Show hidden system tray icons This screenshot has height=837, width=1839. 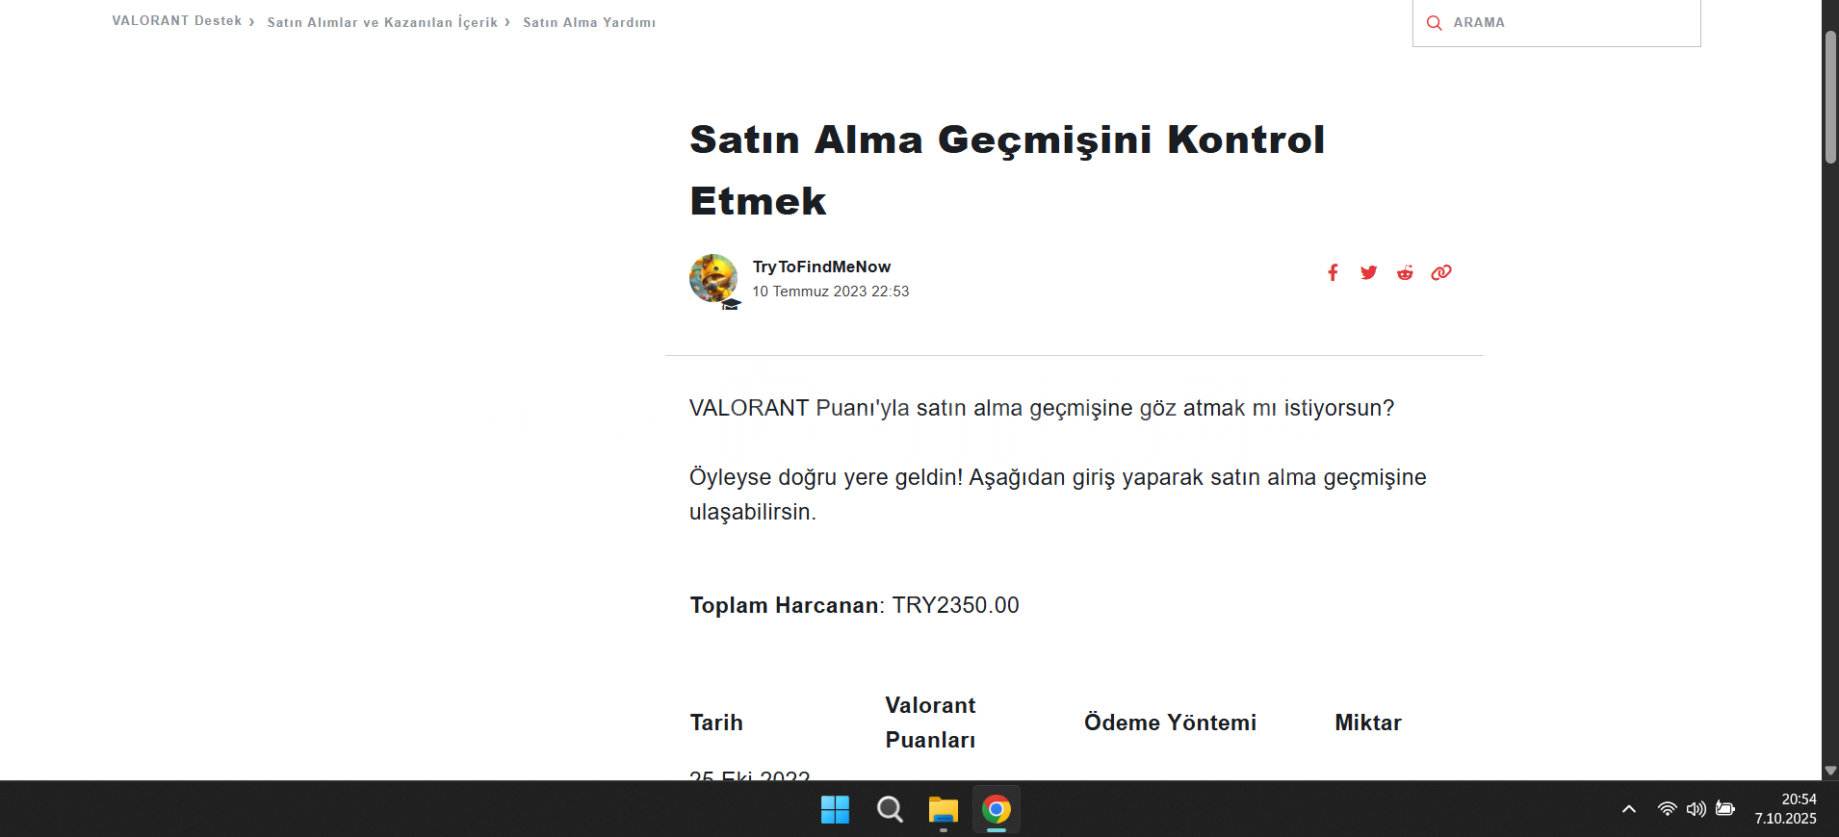pos(1629,809)
